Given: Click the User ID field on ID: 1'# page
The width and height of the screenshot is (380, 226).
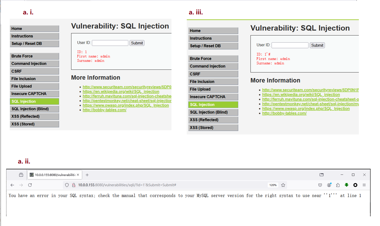Looking at the screenshot, I should pyautogui.click(x=290, y=45).
